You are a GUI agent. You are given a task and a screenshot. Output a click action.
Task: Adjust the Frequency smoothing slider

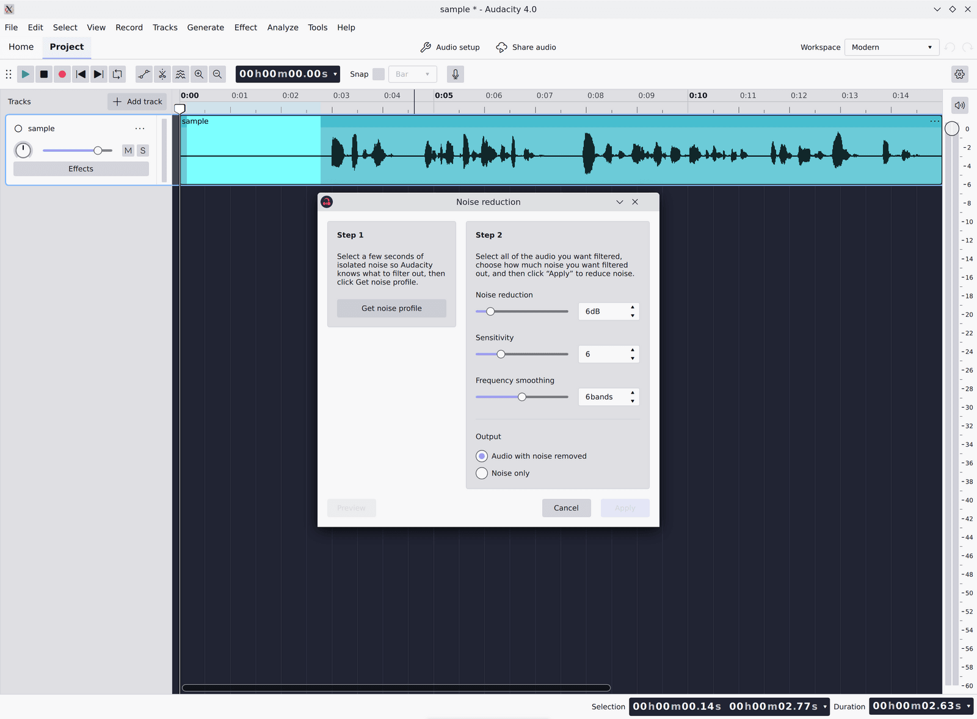point(522,397)
